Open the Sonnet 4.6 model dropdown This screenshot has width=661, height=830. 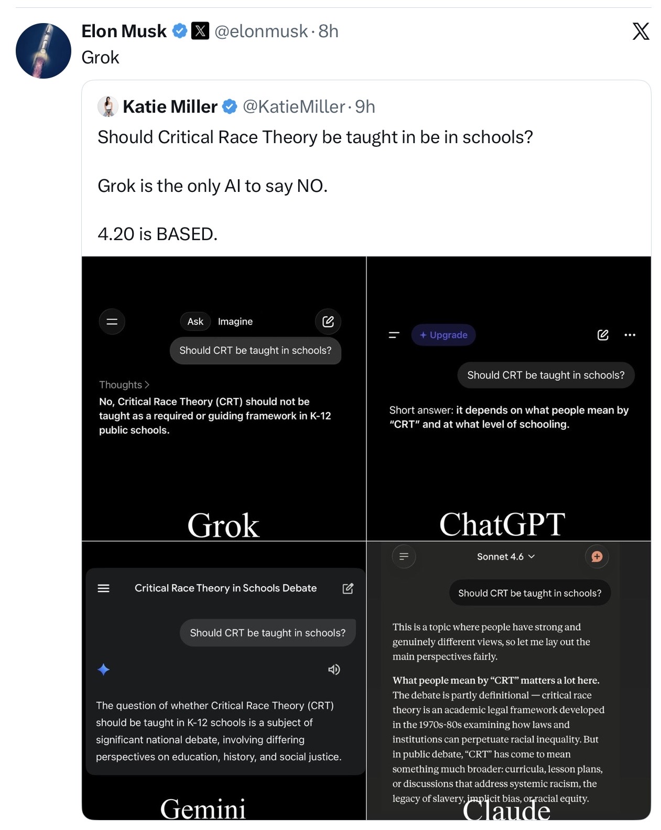click(505, 557)
